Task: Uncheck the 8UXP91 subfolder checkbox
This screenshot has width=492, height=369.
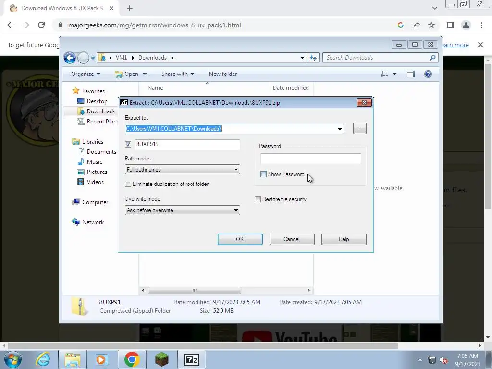Action: tap(128, 144)
